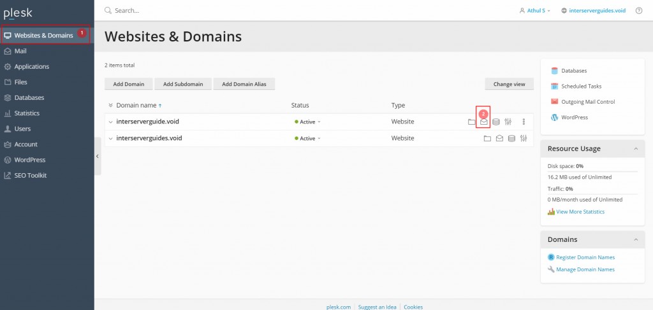Open three-dot menu for interserverguide.void

(x=524, y=122)
